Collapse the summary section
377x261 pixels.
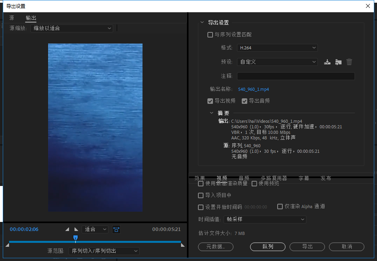(212, 113)
